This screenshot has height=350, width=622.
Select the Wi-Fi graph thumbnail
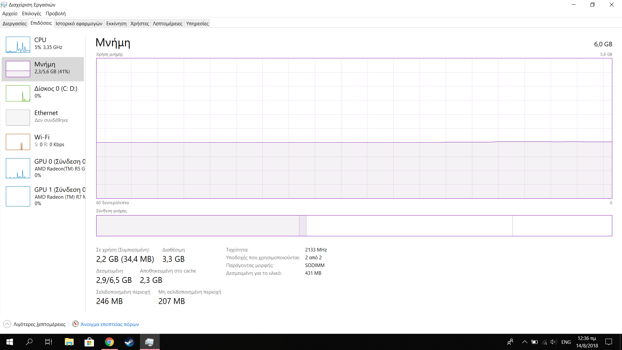point(18,142)
